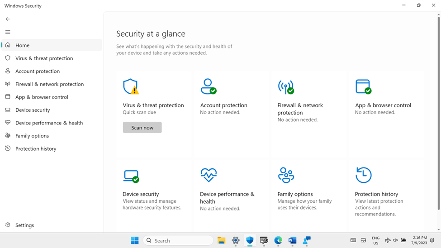441x248 pixels.
Task: Click the touch keyboard icon in system tray
Action: click(353, 240)
